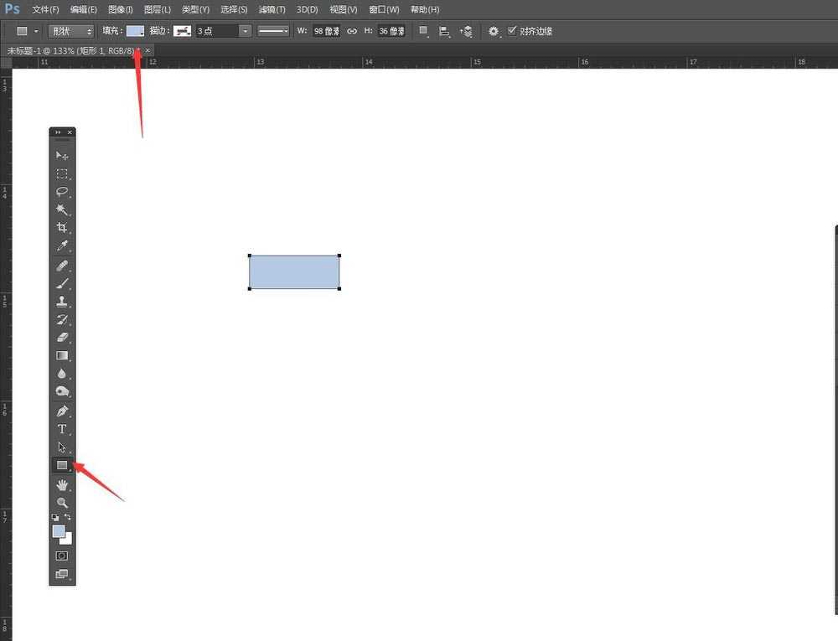Choose the Eraser tool
The width and height of the screenshot is (838, 641).
(x=62, y=338)
